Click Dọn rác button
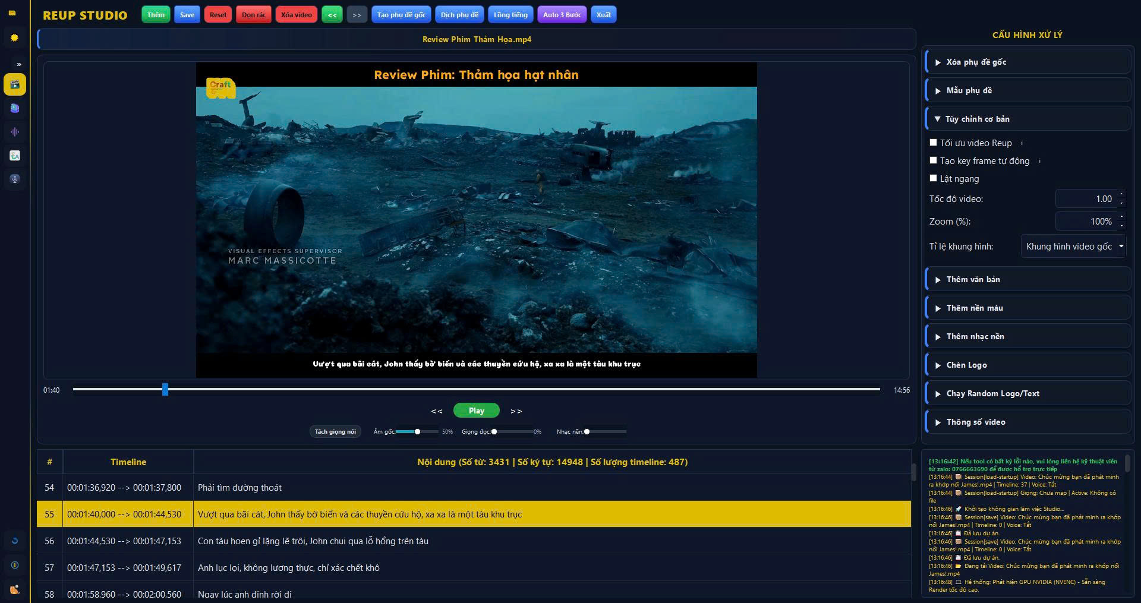 tap(254, 15)
